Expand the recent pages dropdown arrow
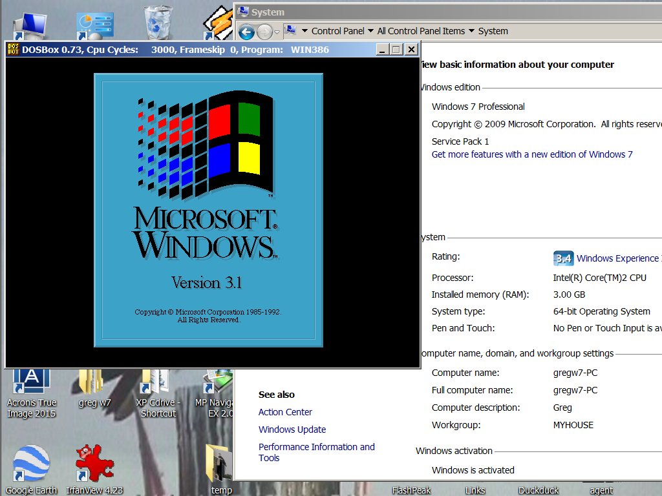662x496 pixels. tap(277, 32)
